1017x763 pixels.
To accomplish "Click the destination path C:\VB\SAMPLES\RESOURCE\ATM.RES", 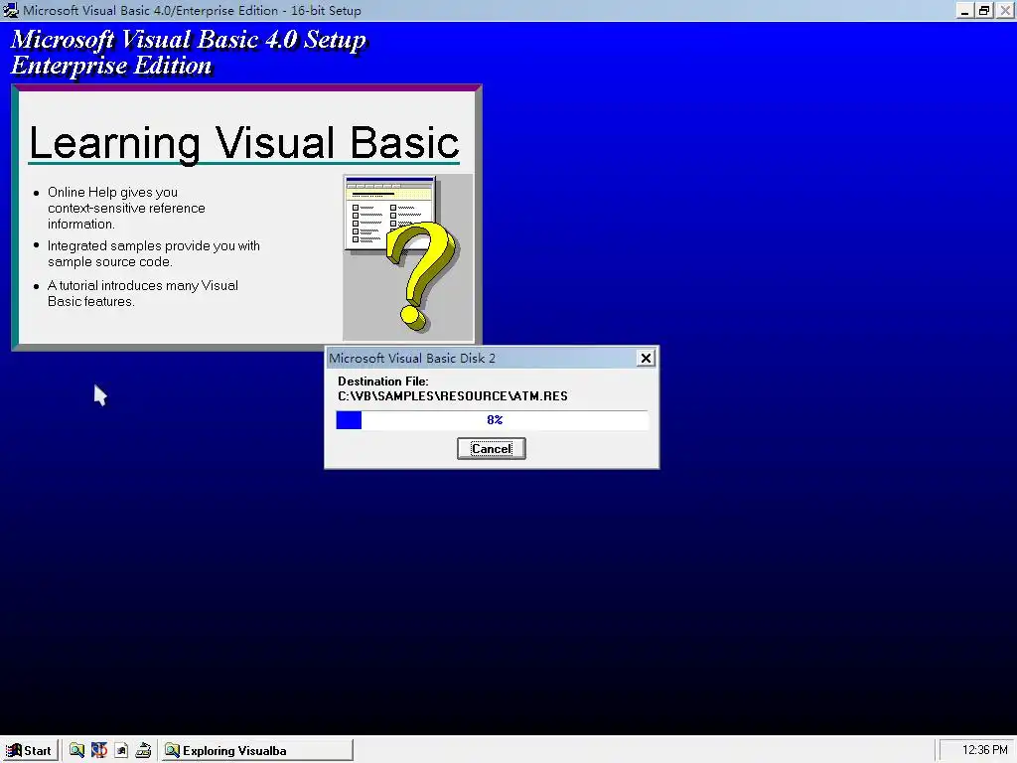I will (x=453, y=395).
